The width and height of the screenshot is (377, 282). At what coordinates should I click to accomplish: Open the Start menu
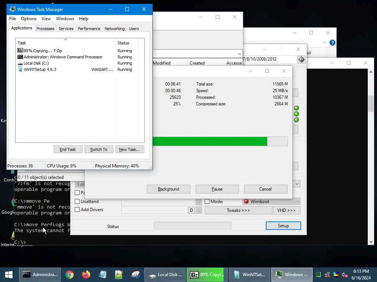click(9, 275)
